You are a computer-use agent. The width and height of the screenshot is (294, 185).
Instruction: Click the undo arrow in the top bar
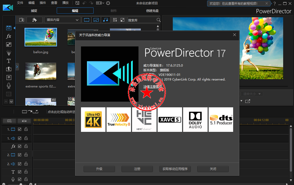(x=84, y=3)
